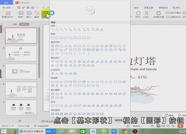Select the 汇报.pptx document tab
Viewport: 186px width, 134px height.
pos(23,2)
